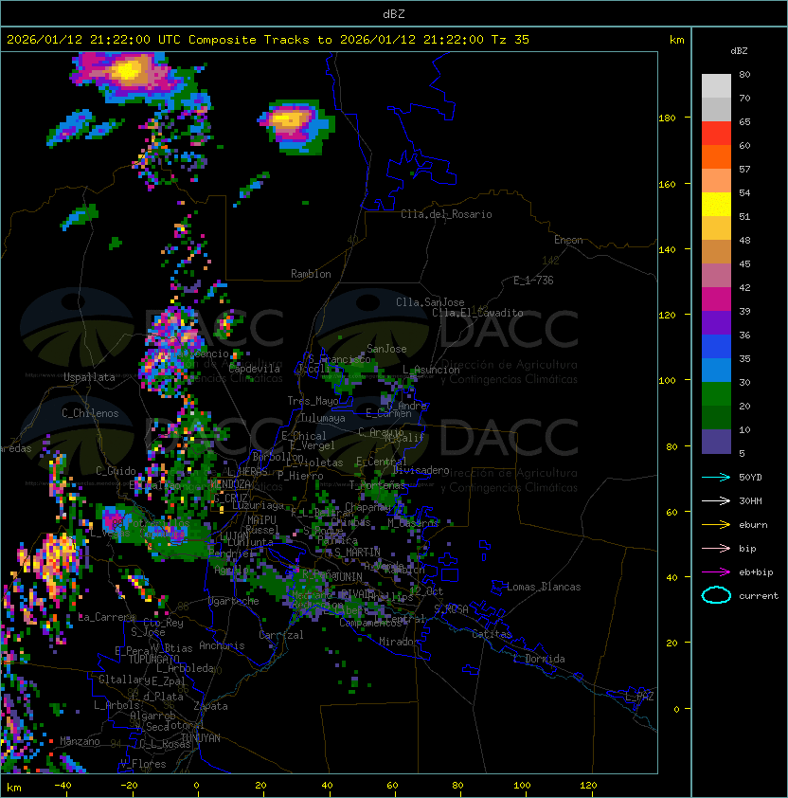788x798 pixels.
Task: Click the 'L_Asuncion' map label
Action: 431,370
